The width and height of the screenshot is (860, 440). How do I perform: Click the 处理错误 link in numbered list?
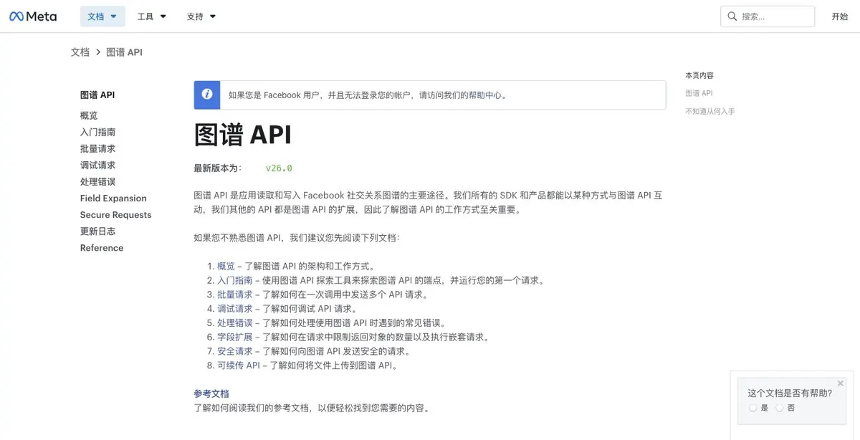coord(235,322)
